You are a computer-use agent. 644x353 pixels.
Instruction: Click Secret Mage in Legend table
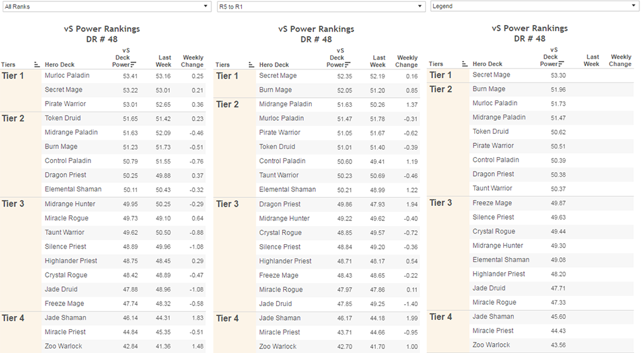[491, 75]
